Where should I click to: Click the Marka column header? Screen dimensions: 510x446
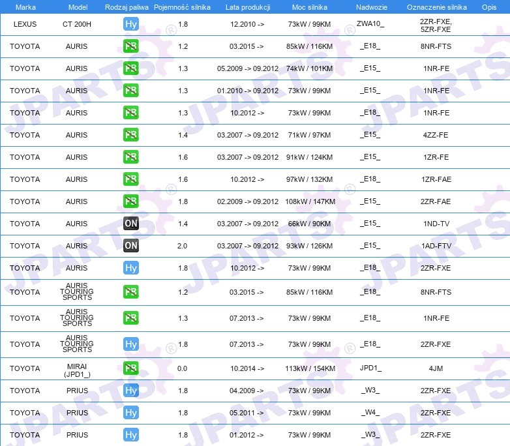25,7
